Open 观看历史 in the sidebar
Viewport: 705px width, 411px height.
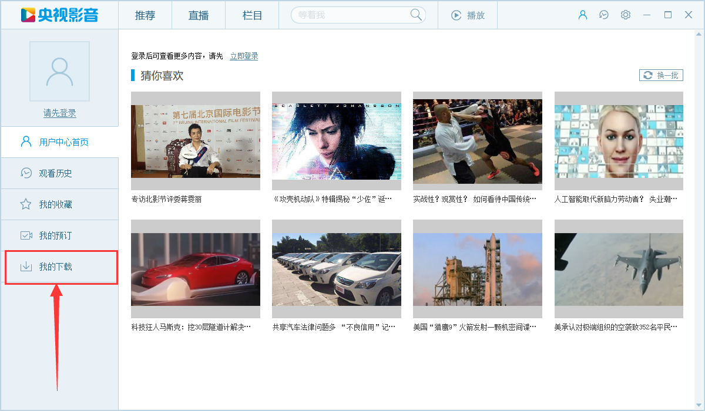pyautogui.click(x=59, y=173)
